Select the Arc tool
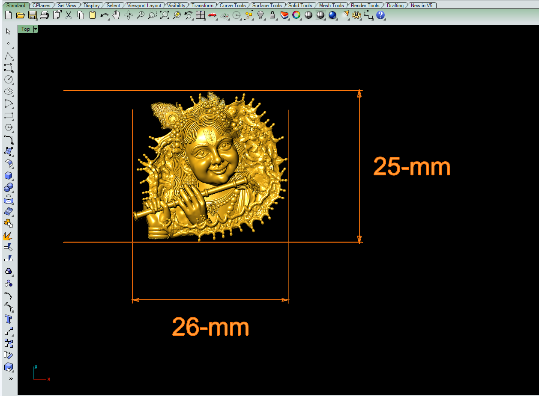This screenshot has height=396, width=539. pos(9,103)
